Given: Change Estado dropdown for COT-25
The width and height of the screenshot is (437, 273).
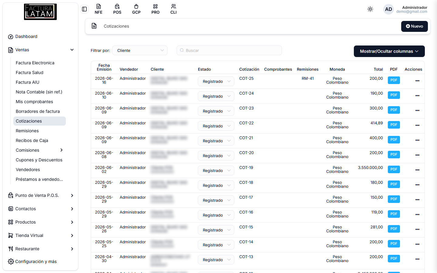Looking at the screenshot, I should tap(216, 81).
